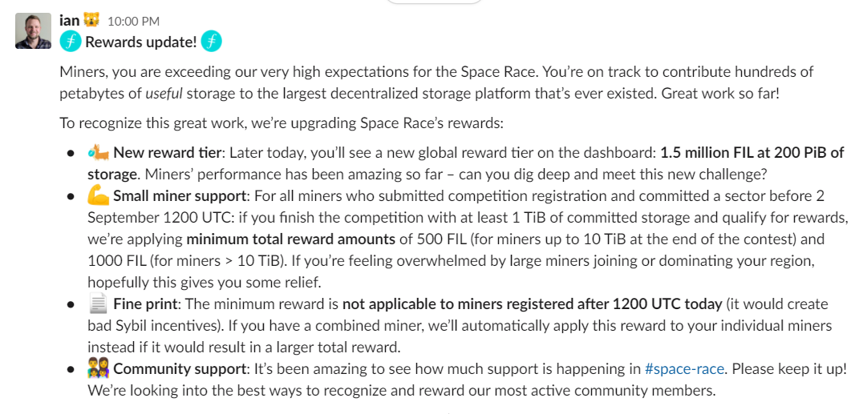Click the italic word useful

tap(164, 93)
